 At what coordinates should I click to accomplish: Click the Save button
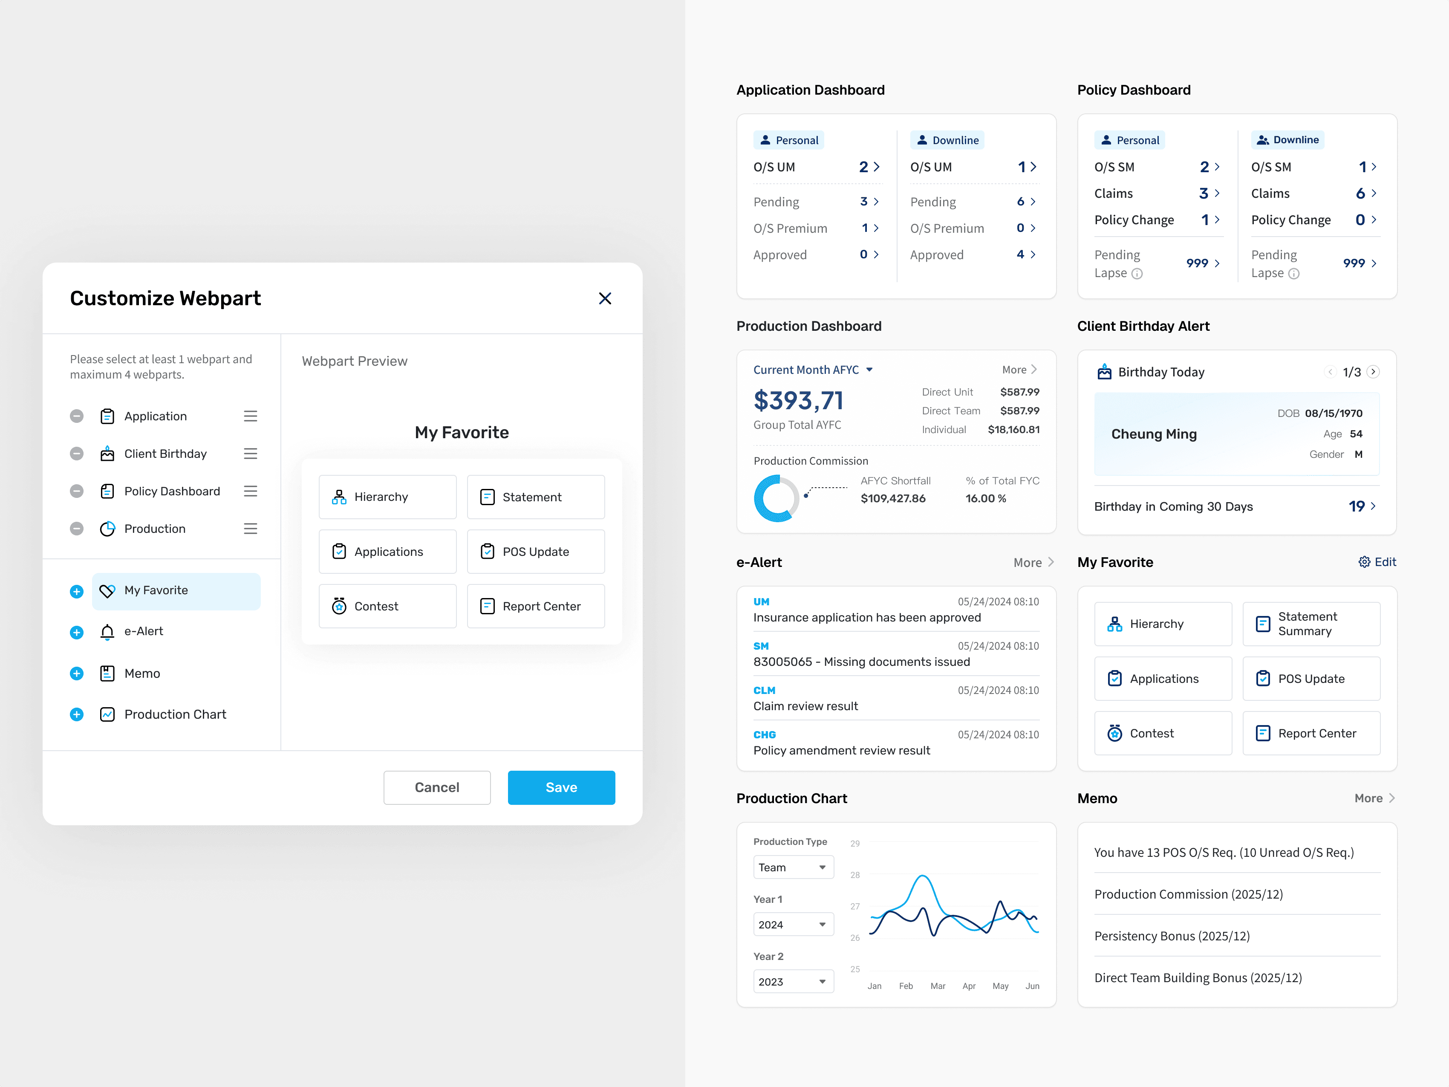point(561,787)
